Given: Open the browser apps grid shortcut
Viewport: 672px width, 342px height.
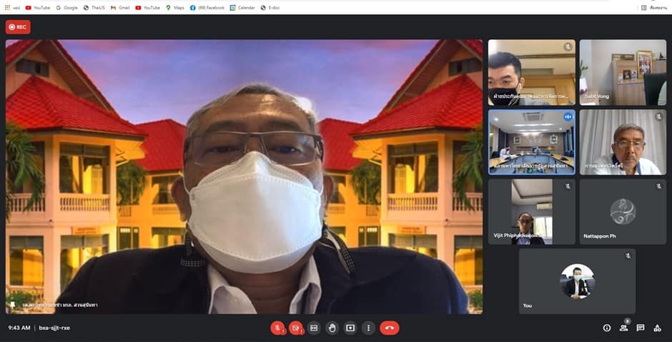Looking at the screenshot, I should tap(8, 7).
